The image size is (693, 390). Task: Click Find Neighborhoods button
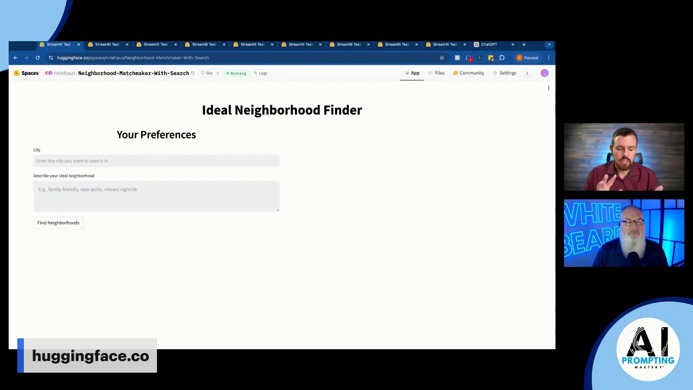pos(58,222)
